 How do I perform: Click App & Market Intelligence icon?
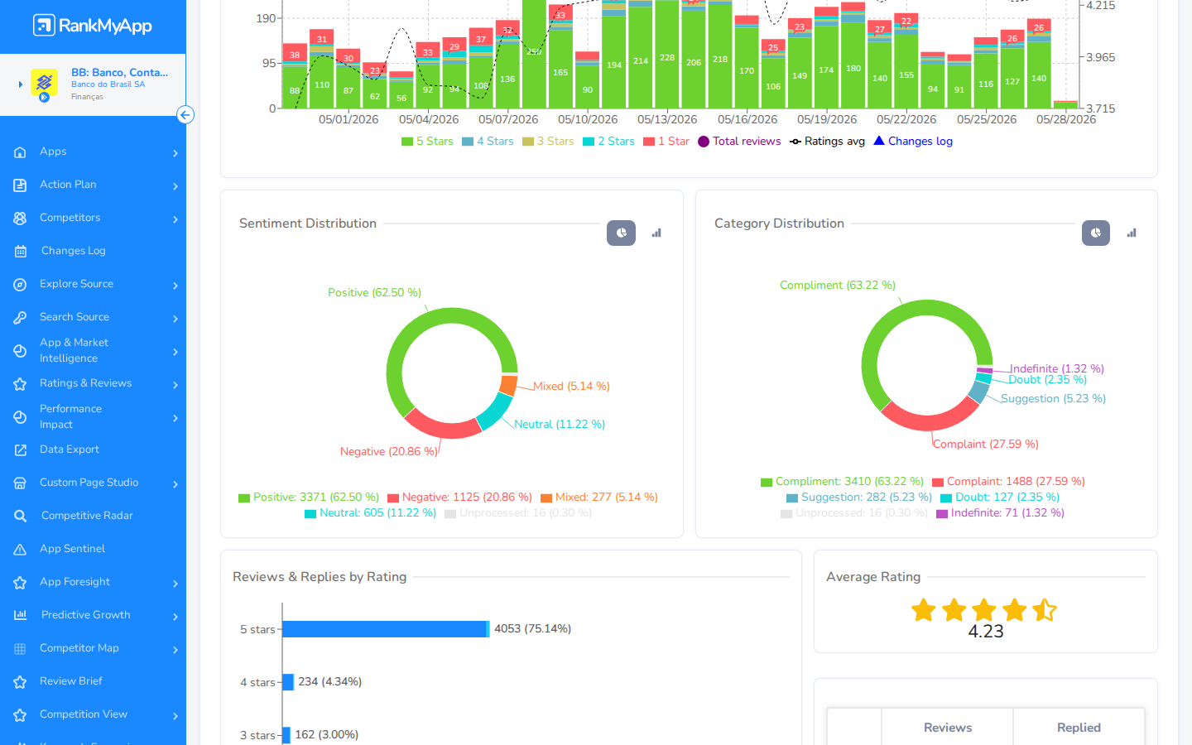(x=20, y=351)
